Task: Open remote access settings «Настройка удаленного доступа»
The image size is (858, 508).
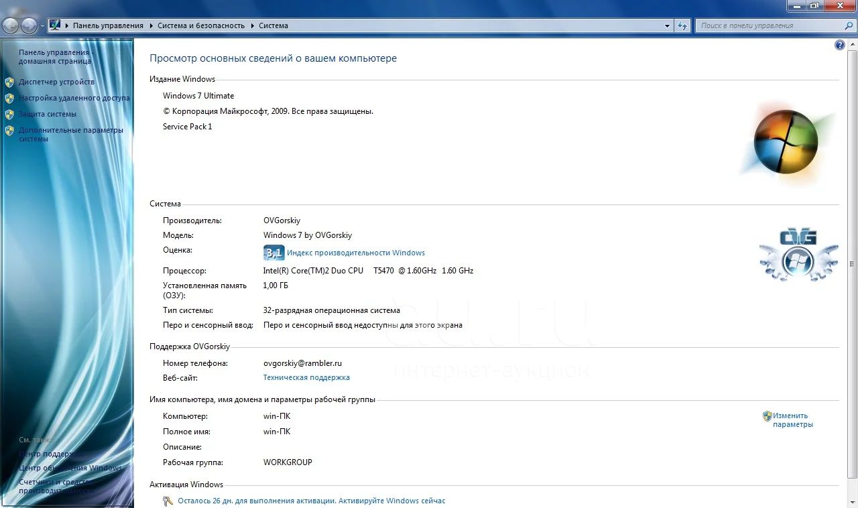Action: click(74, 98)
